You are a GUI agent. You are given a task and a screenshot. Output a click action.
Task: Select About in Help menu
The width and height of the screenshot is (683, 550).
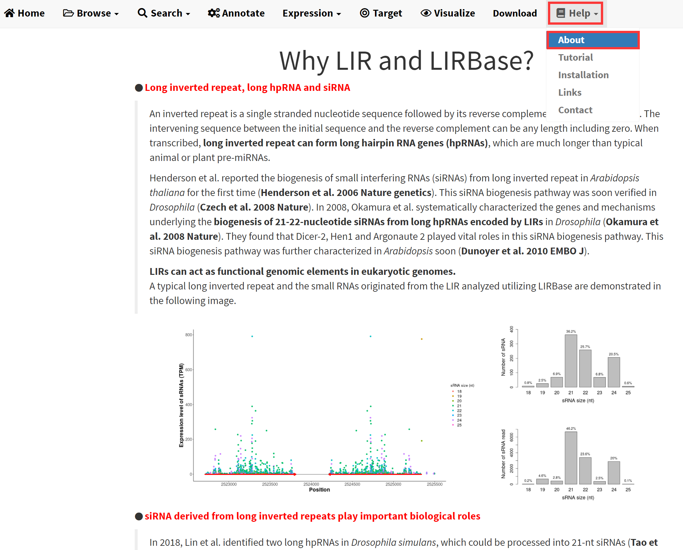[571, 40]
